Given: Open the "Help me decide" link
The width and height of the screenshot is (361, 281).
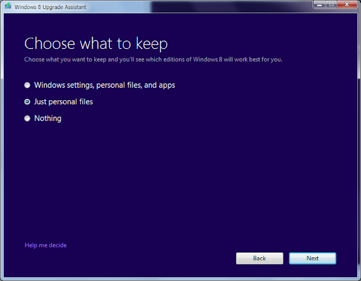Looking at the screenshot, I should 46,245.
